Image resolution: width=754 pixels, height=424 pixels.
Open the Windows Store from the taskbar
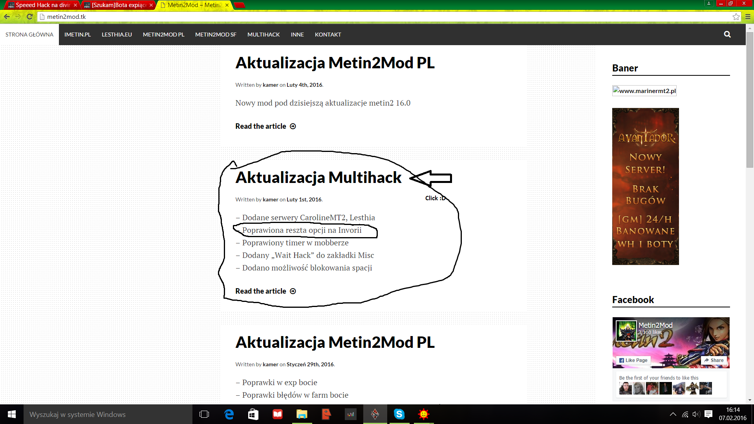253,414
